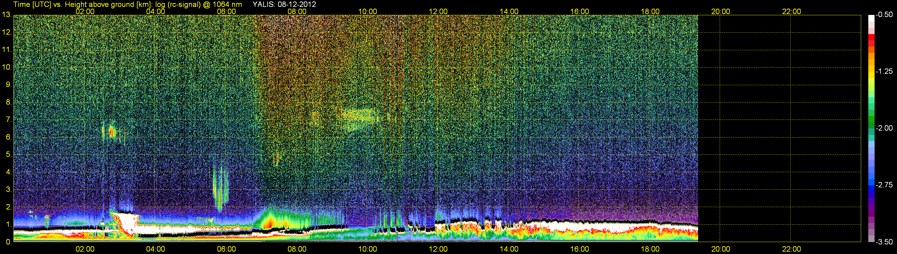Click the -0.50 colorbar scale label

(884, 15)
